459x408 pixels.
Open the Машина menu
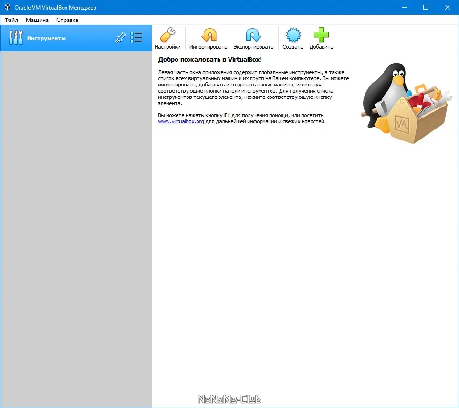37,20
